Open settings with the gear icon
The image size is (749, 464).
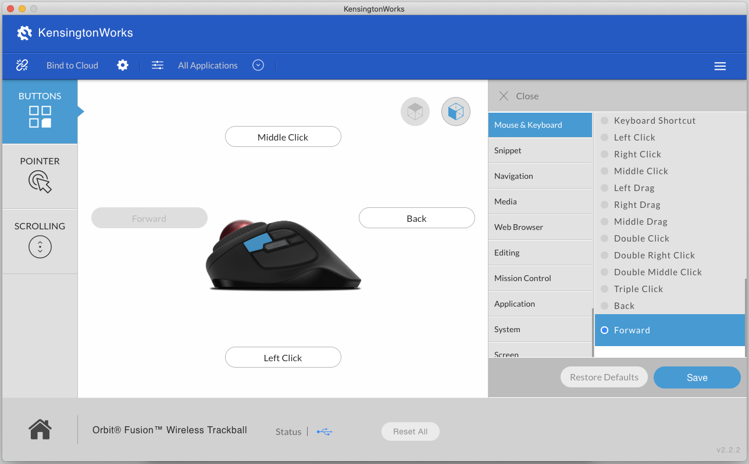click(x=123, y=65)
